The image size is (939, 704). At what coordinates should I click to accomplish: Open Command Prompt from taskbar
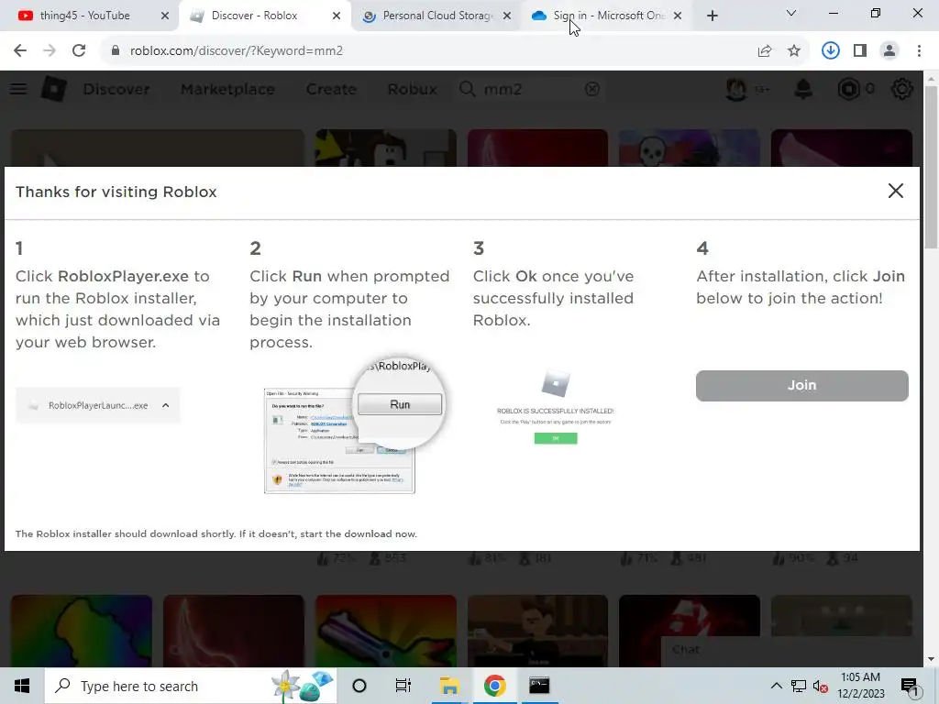pyautogui.click(x=539, y=686)
